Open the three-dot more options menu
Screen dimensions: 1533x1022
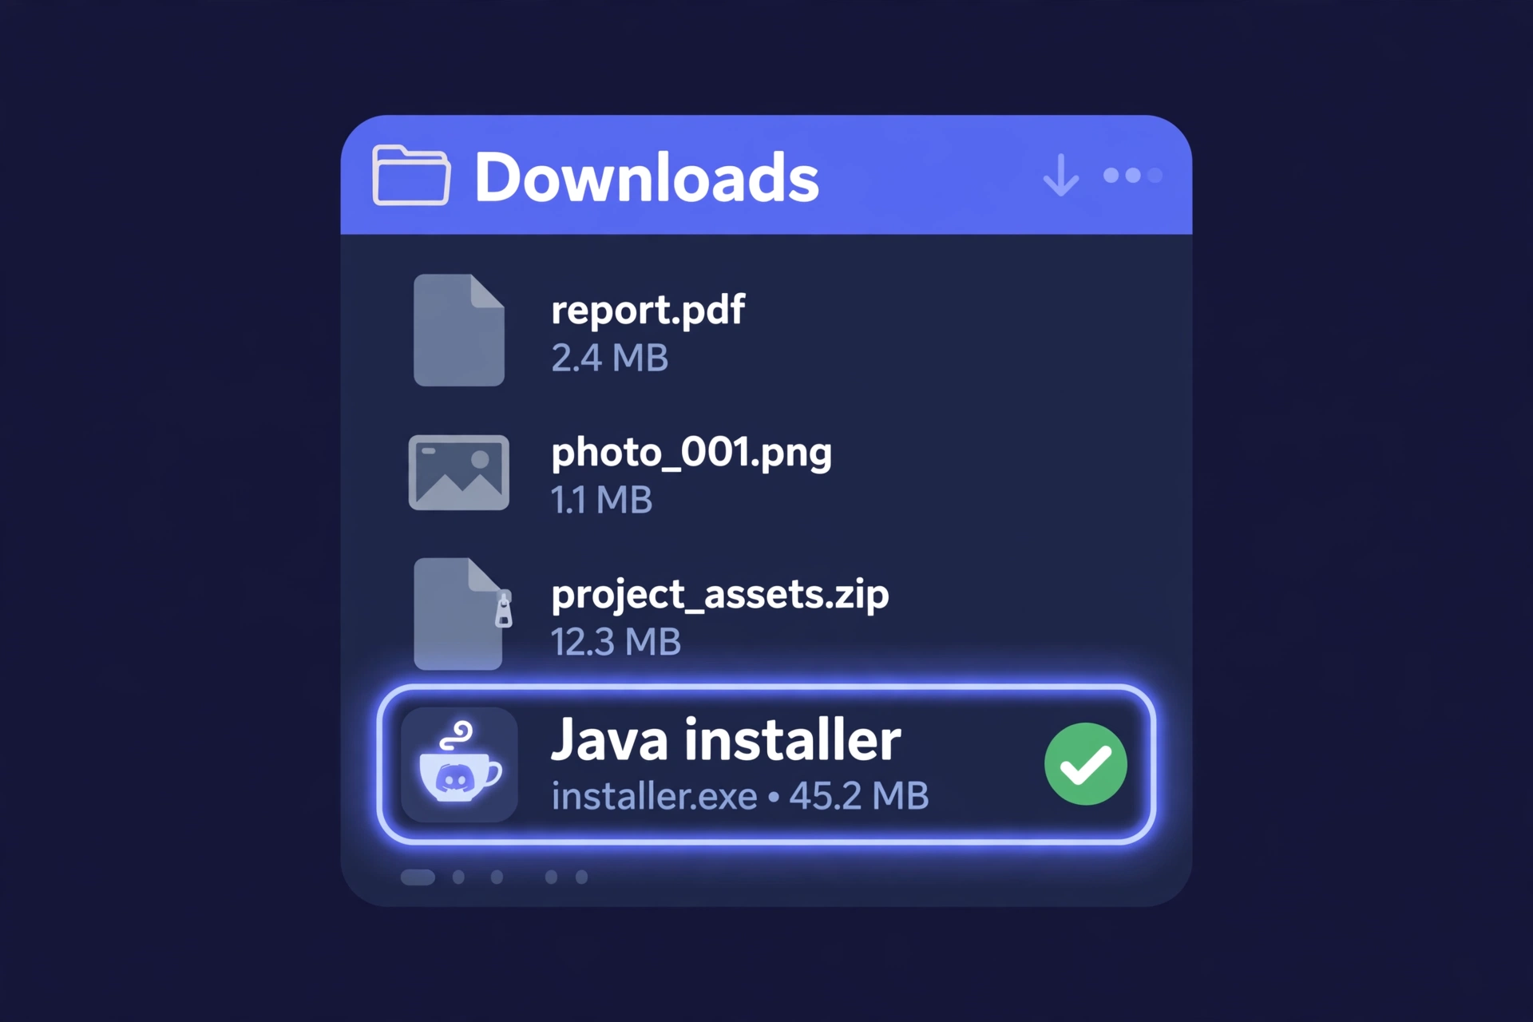[1132, 176]
